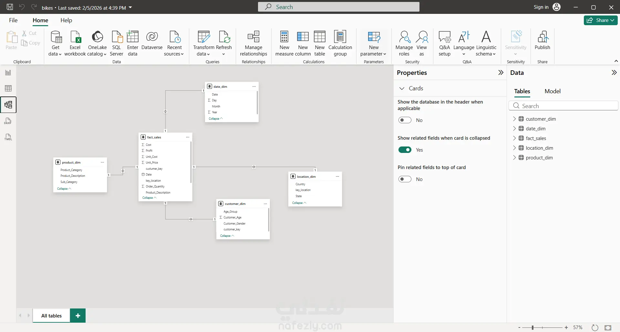Toggle Show the database in header
Image resolution: width=620 pixels, height=332 pixels.
(x=405, y=120)
